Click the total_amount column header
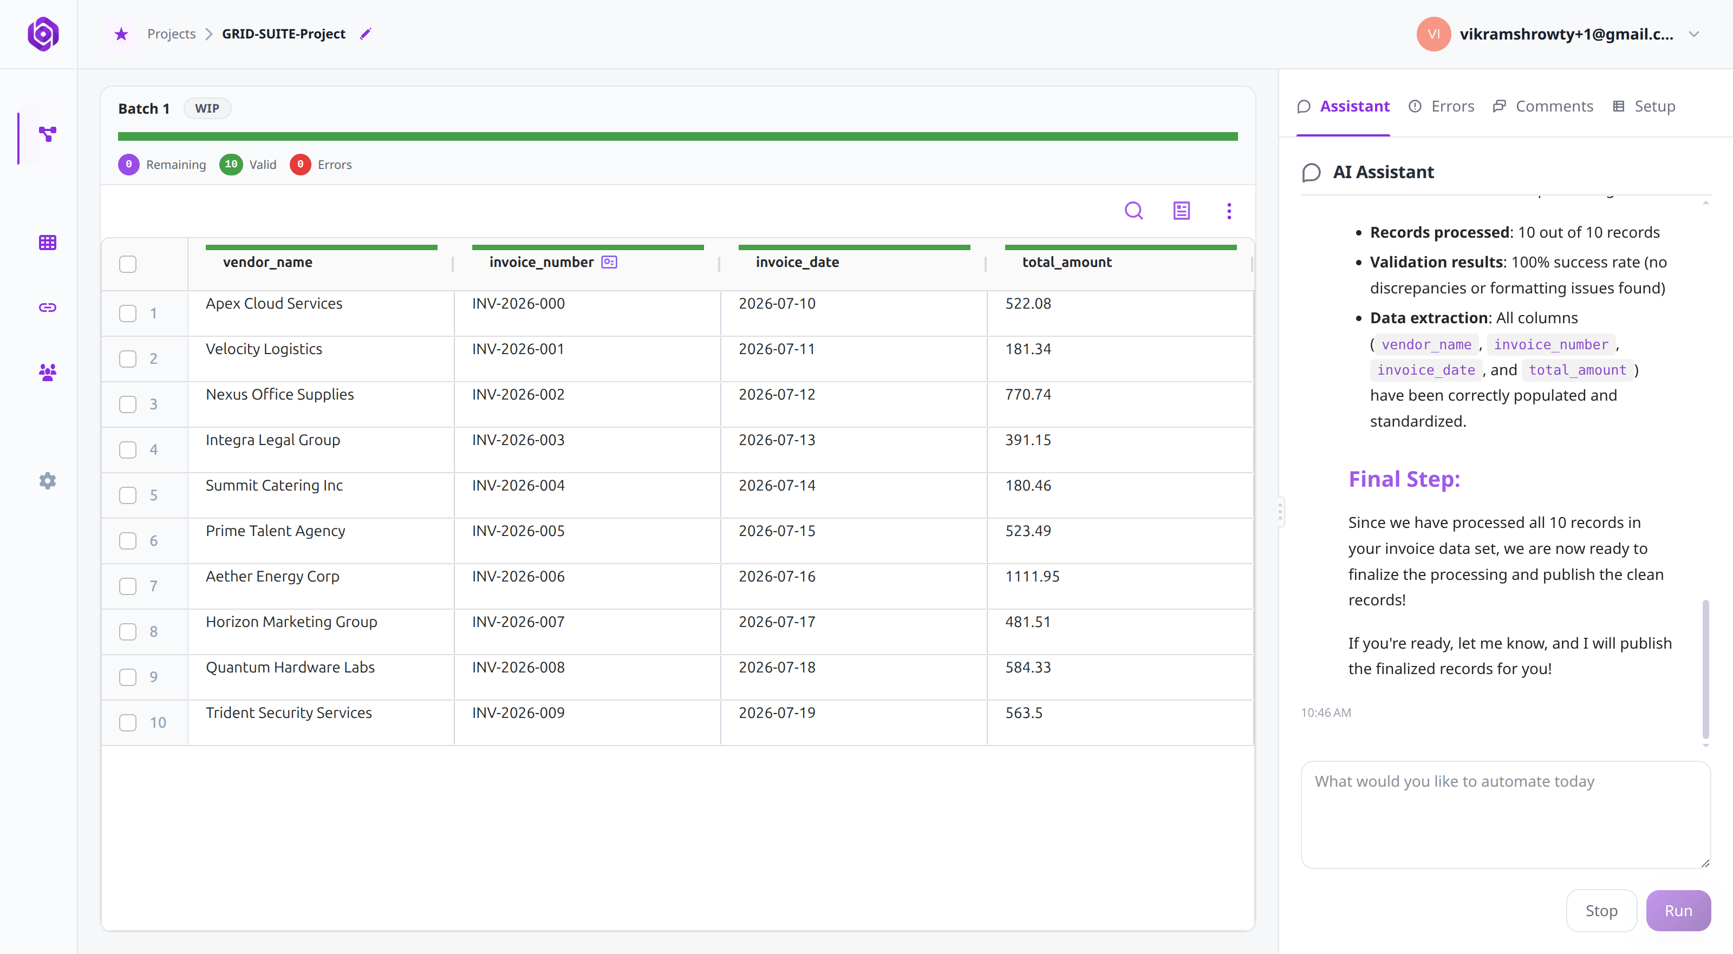The width and height of the screenshot is (1733, 954). coord(1067,262)
